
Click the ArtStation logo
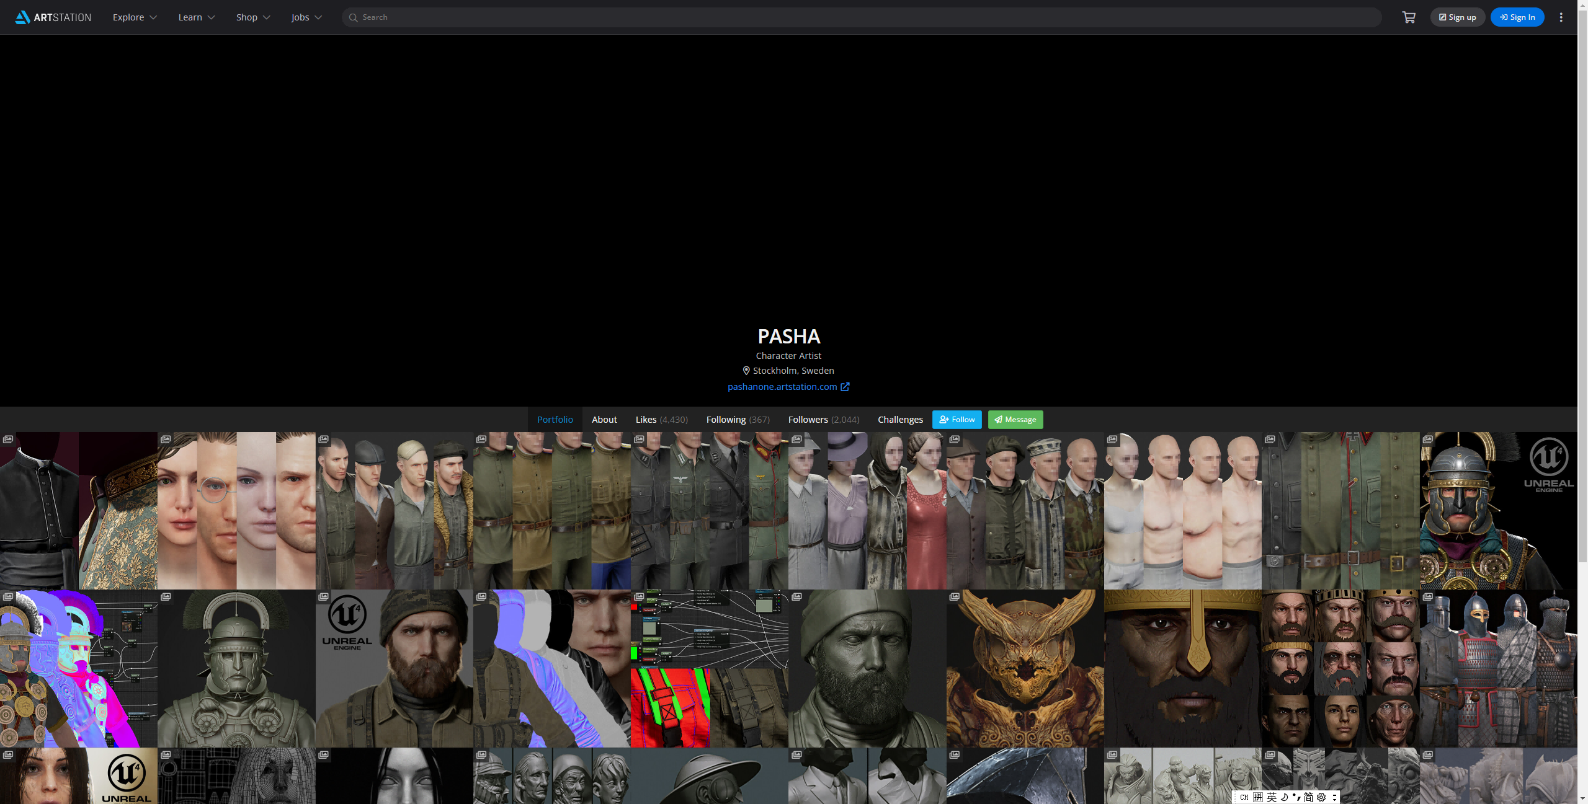(53, 17)
